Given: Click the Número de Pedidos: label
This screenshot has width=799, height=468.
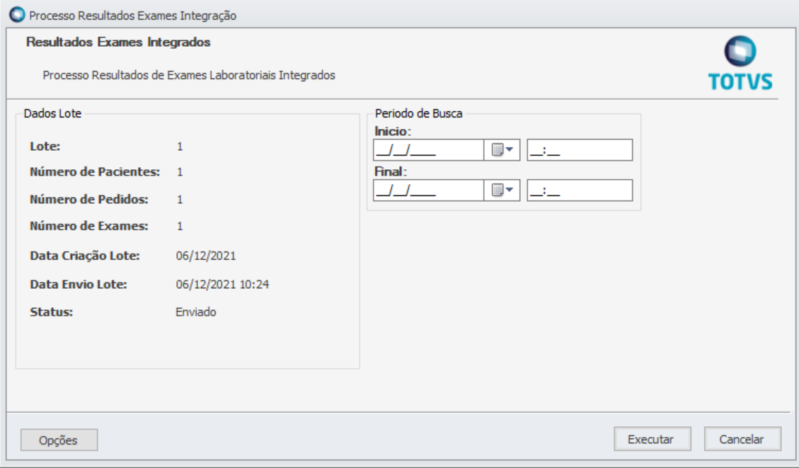Looking at the screenshot, I should [x=88, y=200].
